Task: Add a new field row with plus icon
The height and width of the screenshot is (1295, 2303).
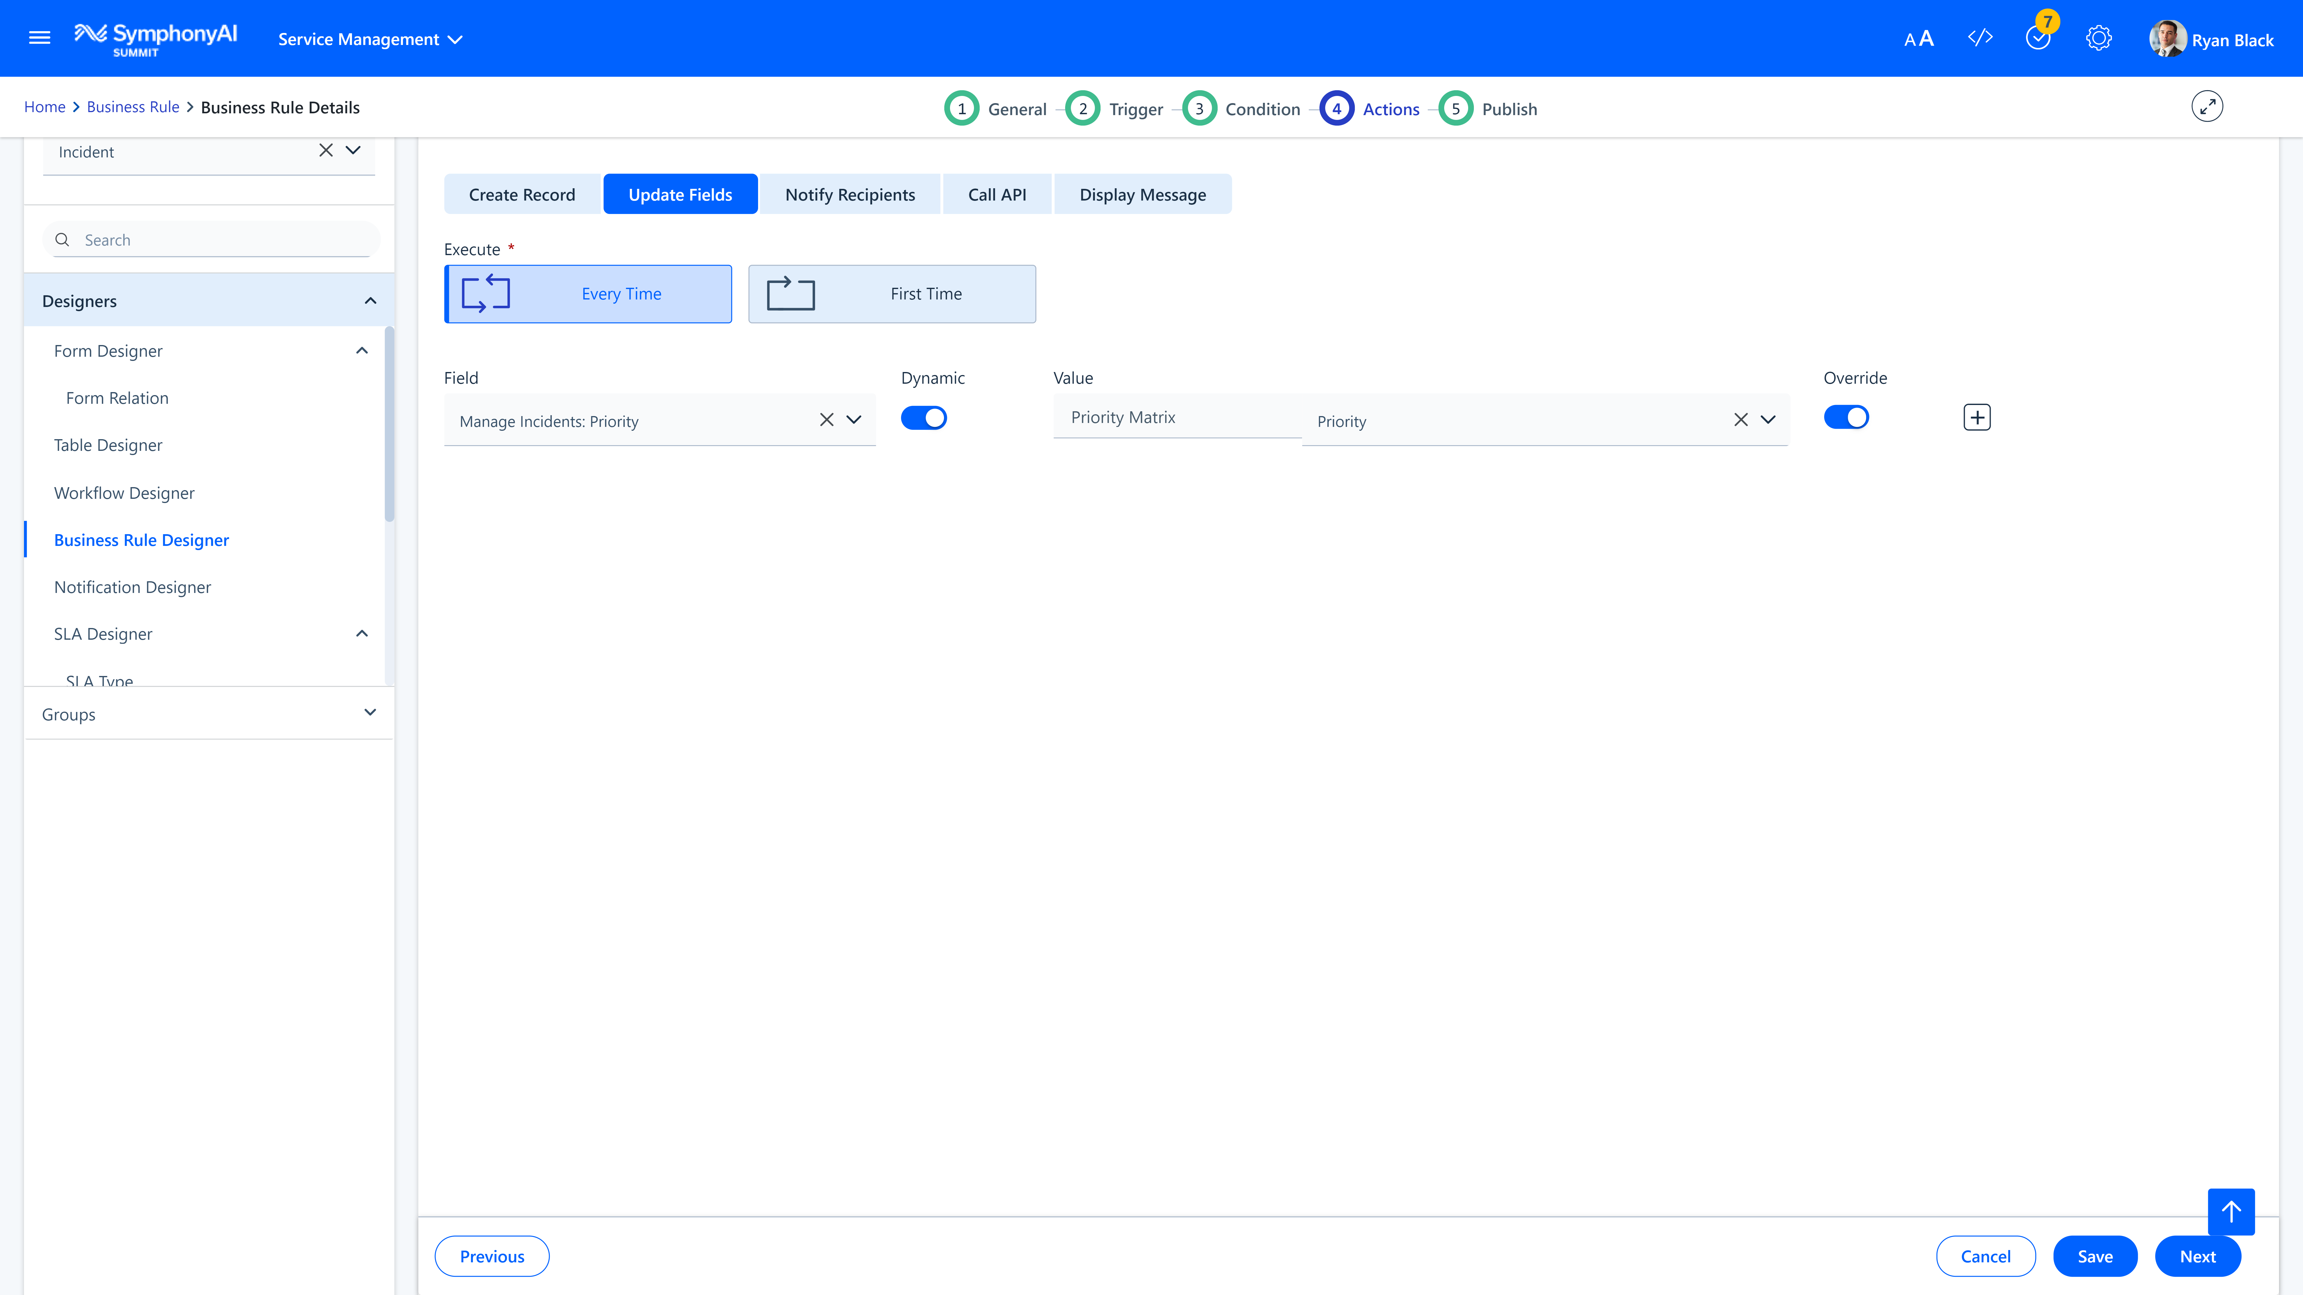Action: [x=1977, y=417]
